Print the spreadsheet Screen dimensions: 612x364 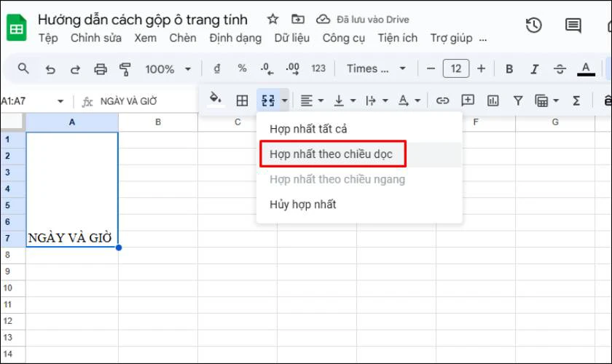pyautogui.click(x=101, y=69)
